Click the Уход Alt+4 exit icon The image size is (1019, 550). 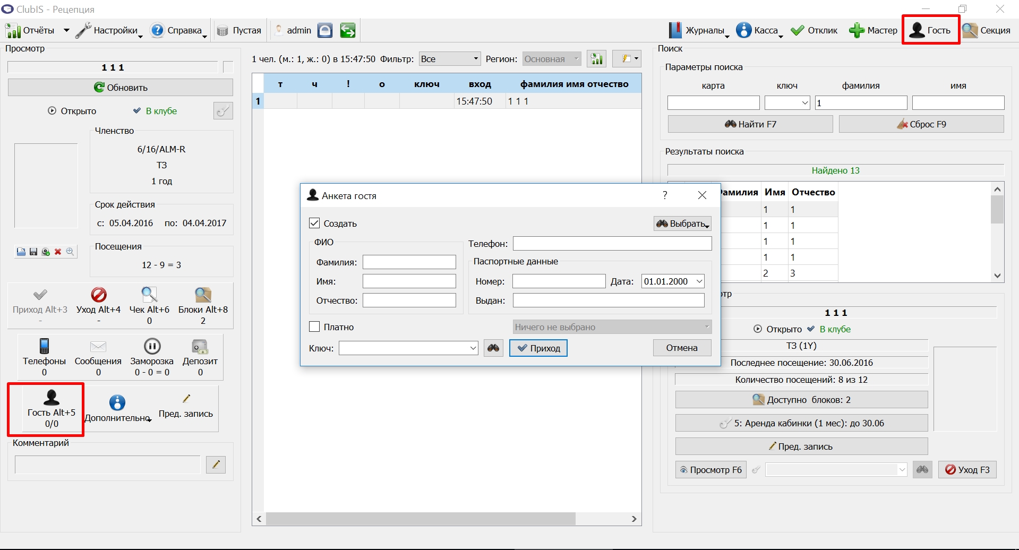(x=99, y=295)
